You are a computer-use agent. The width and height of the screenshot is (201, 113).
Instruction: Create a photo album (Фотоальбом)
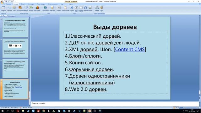tap(20, 9)
